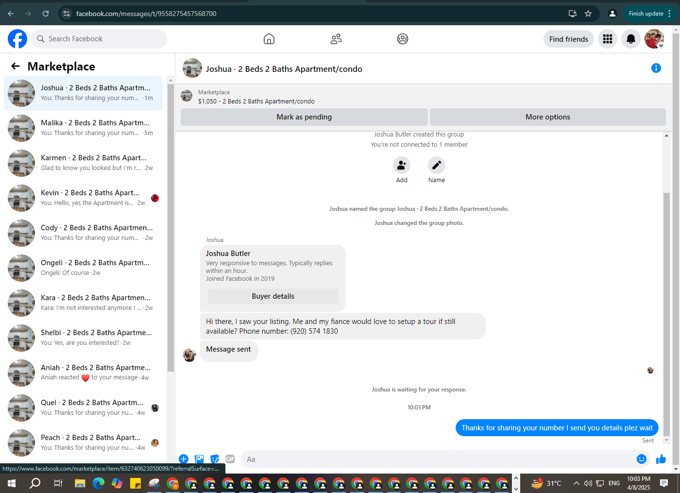Open Buyer details for Joshua Butler

pyautogui.click(x=273, y=296)
